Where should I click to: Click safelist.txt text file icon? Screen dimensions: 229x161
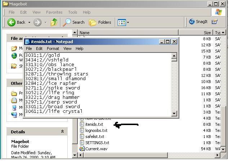point(82,136)
